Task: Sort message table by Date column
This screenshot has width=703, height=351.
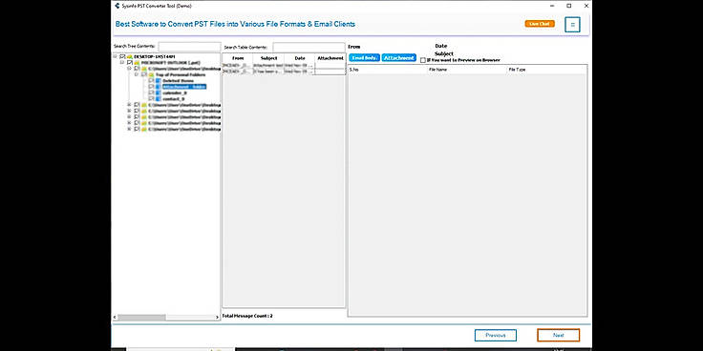Action: (x=300, y=58)
